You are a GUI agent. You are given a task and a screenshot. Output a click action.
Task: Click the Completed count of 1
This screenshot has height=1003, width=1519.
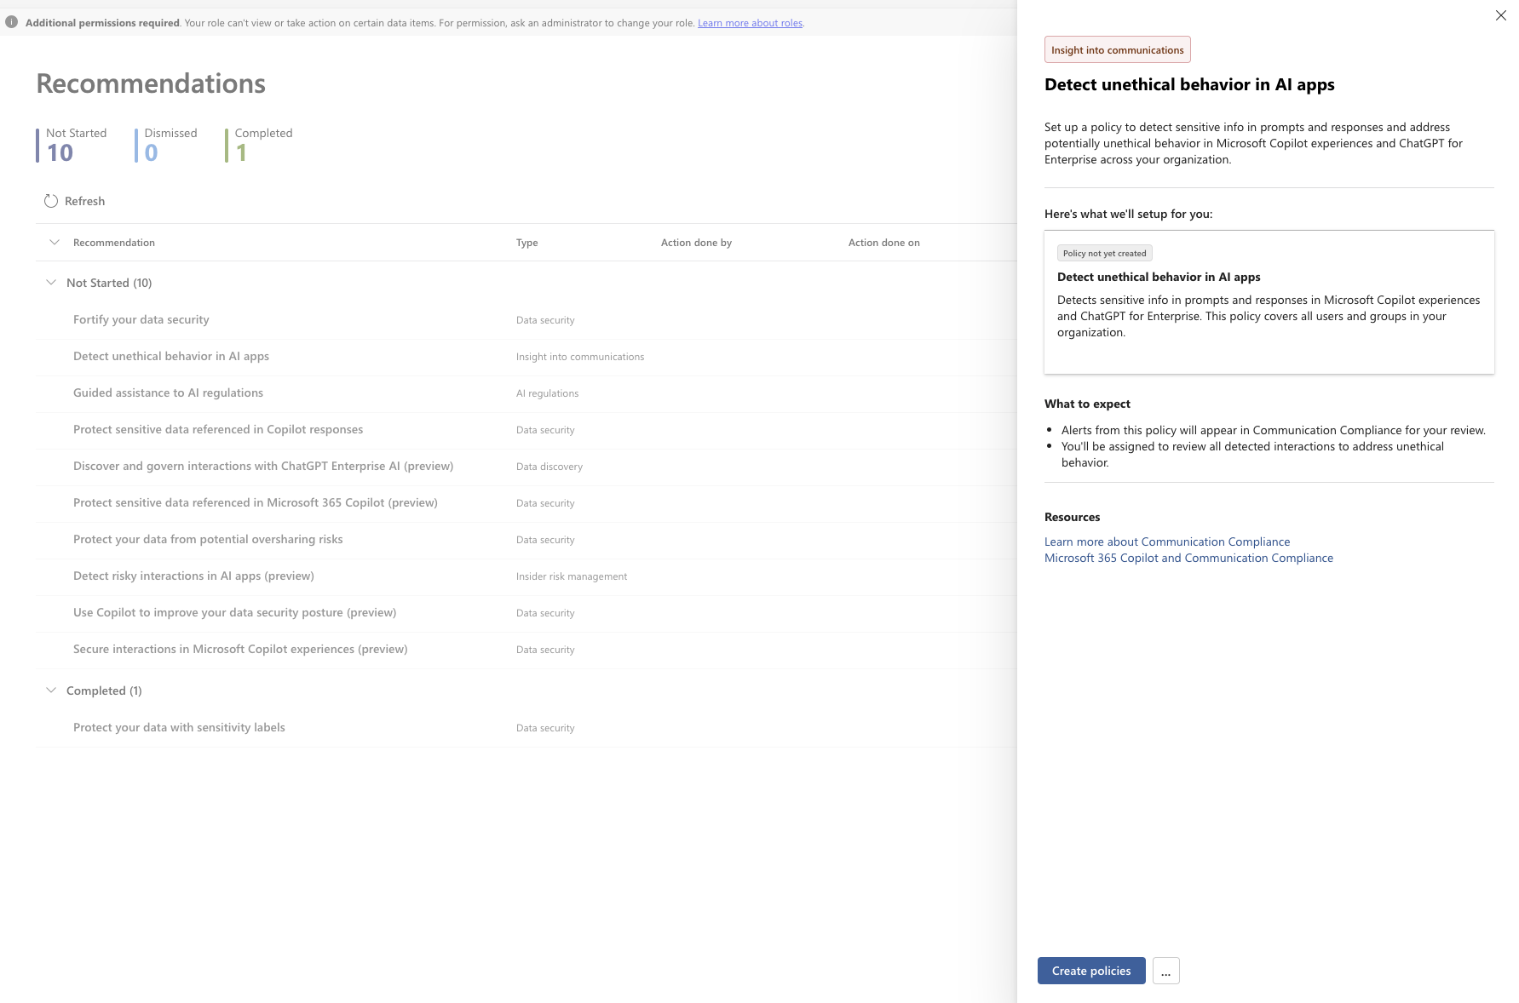pos(241,152)
